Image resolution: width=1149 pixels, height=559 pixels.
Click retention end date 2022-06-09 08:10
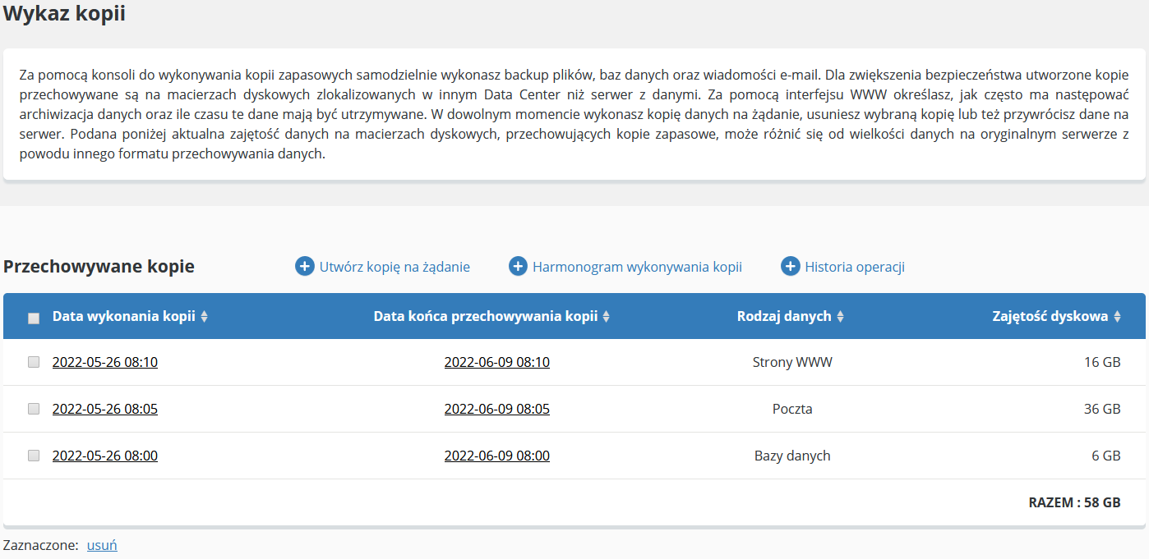497,362
